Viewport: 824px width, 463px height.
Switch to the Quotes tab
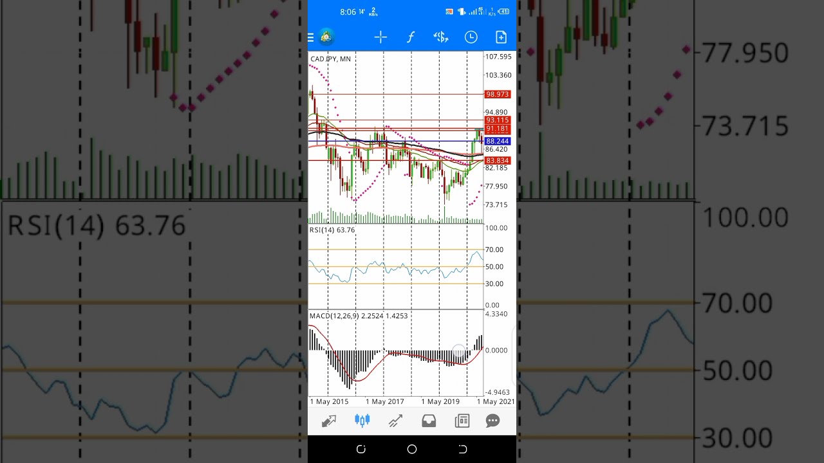click(329, 421)
